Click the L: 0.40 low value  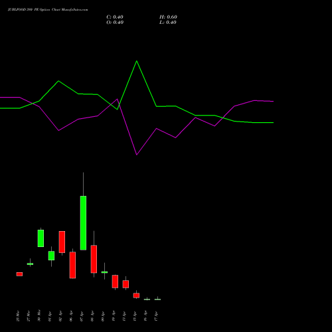[168, 23]
